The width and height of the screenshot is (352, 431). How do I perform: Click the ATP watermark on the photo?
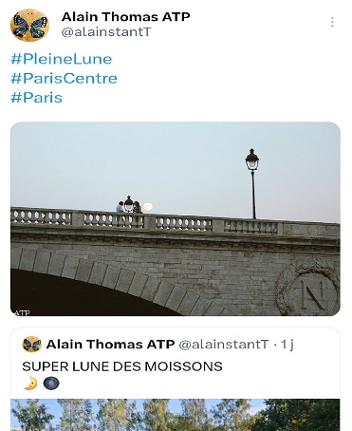(x=22, y=313)
